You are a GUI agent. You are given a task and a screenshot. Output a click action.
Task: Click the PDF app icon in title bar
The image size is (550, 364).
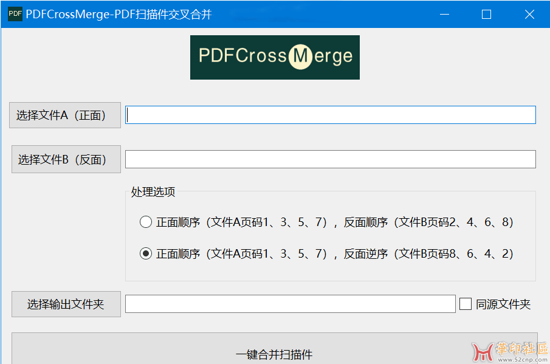pos(15,14)
